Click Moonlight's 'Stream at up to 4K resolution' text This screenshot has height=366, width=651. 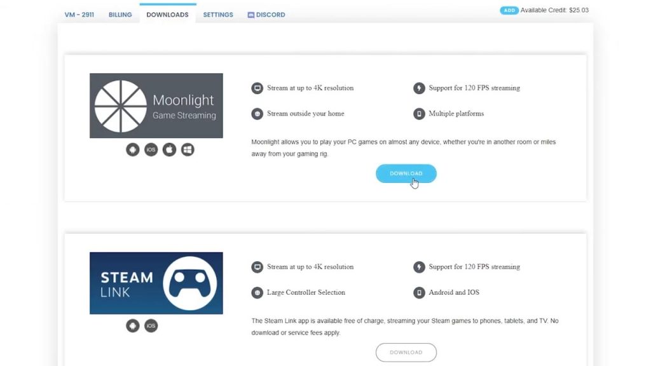pos(310,88)
